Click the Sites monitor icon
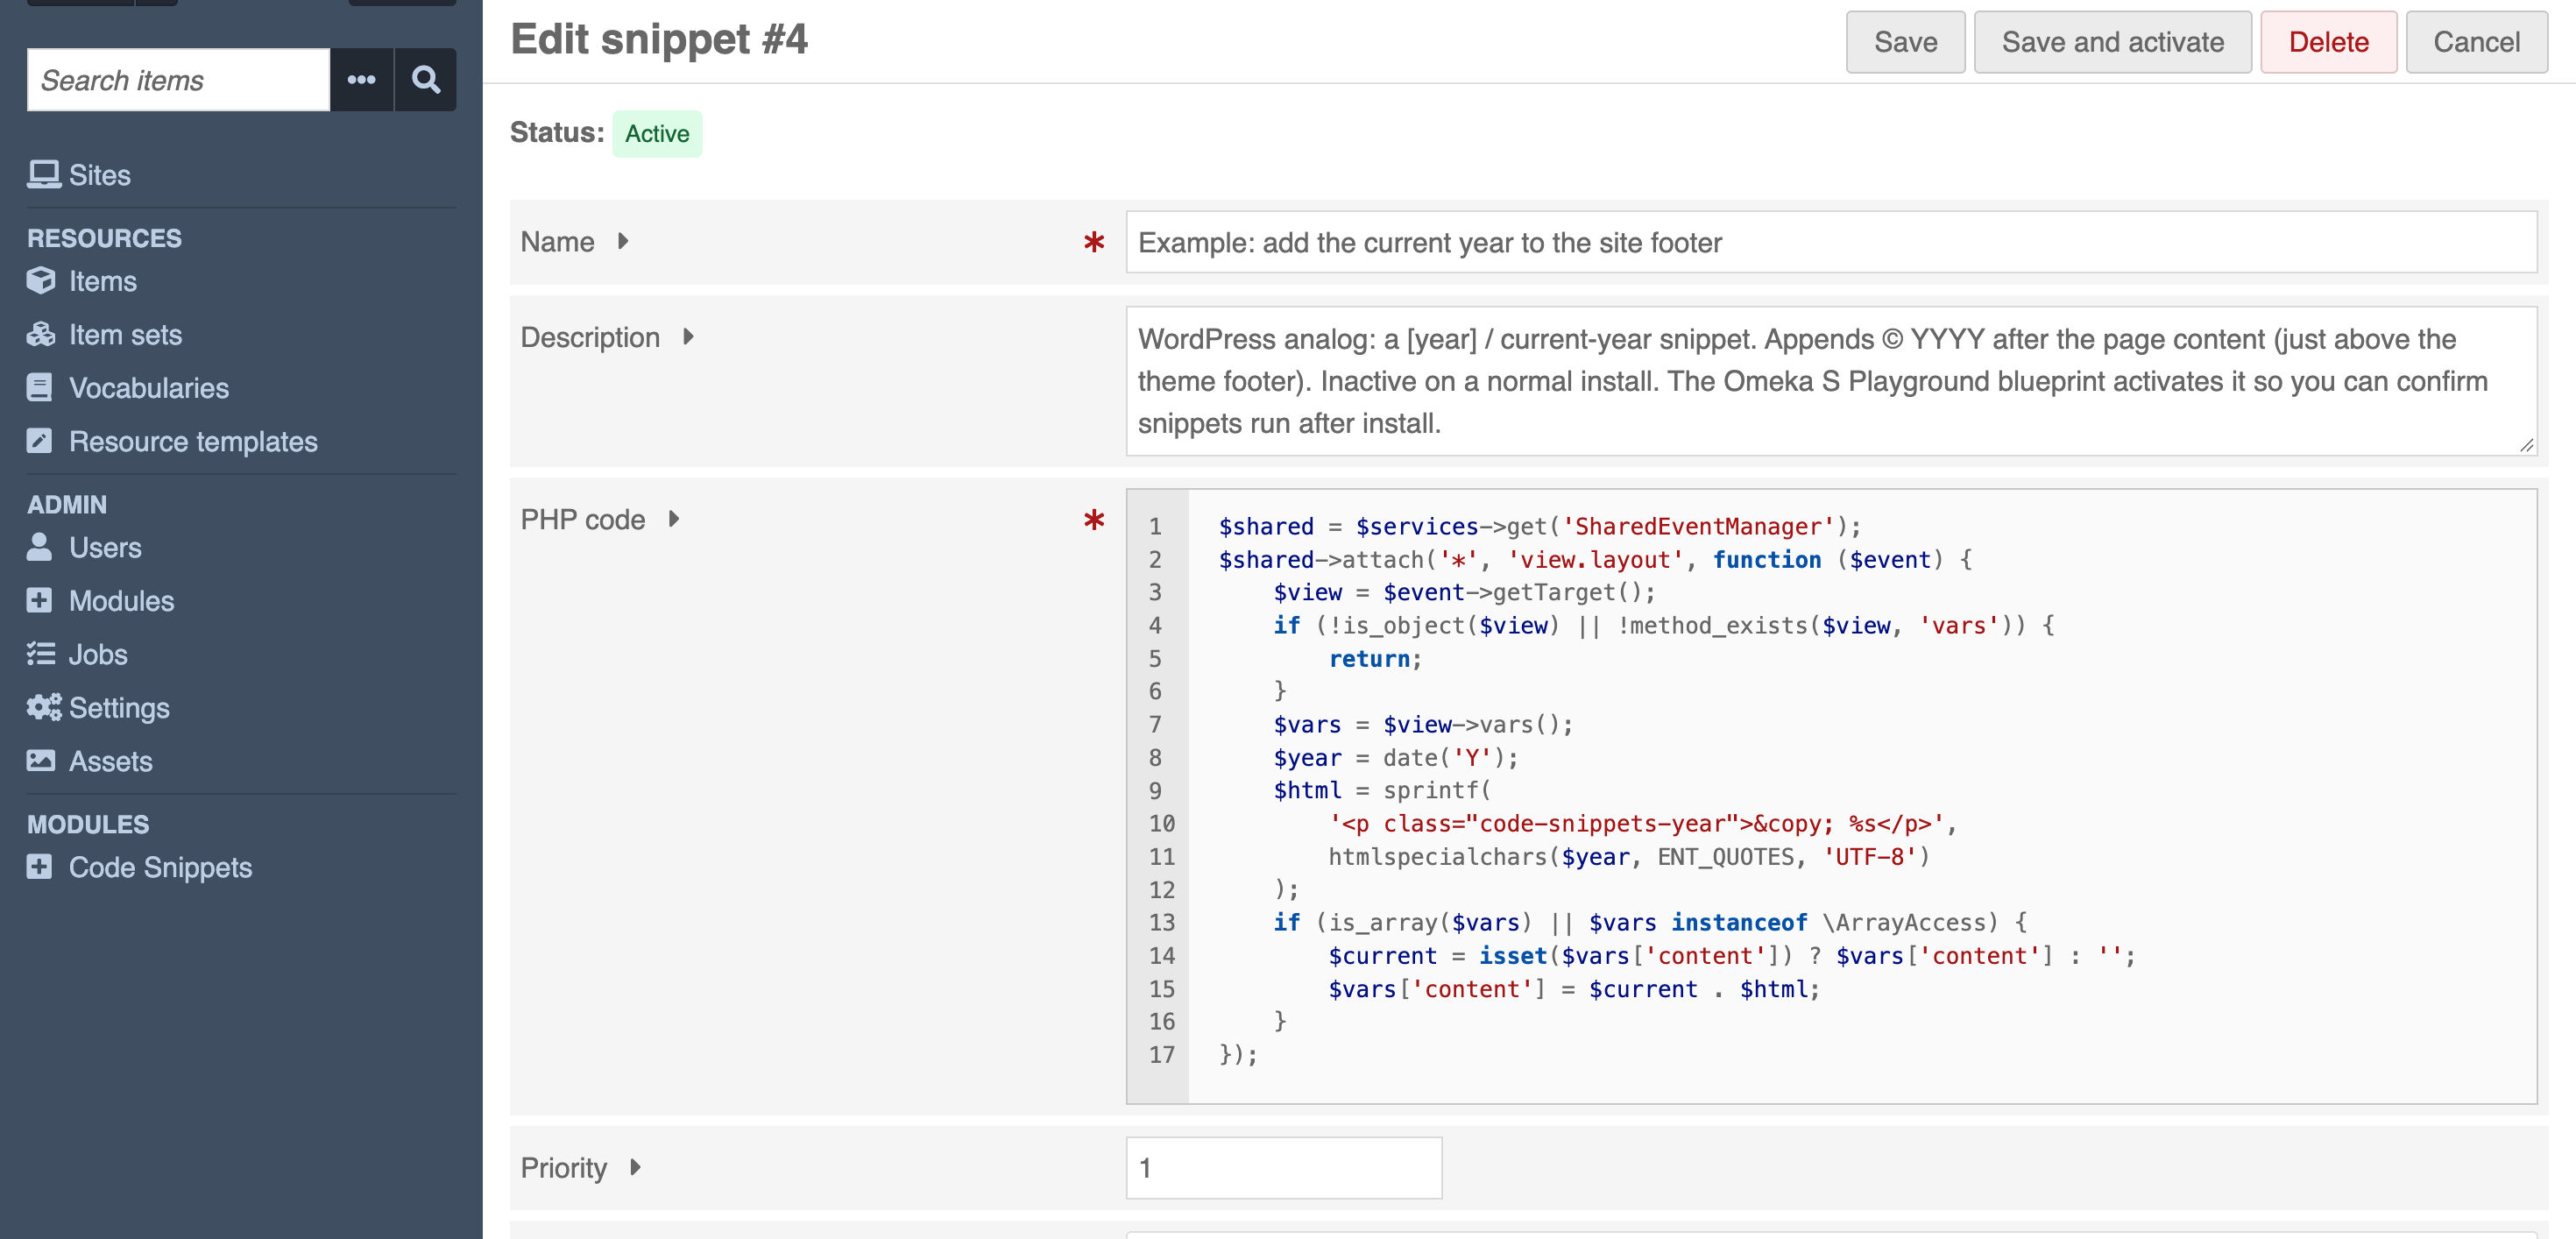This screenshot has height=1239, width=2576. pyautogui.click(x=43, y=175)
